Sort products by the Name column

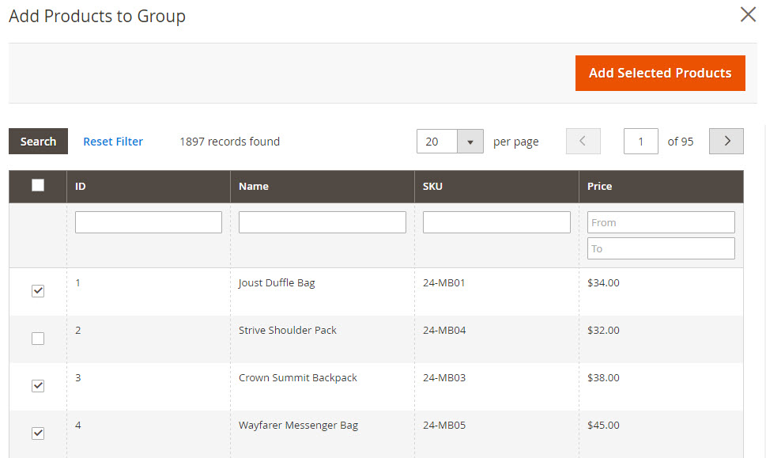[x=253, y=186]
